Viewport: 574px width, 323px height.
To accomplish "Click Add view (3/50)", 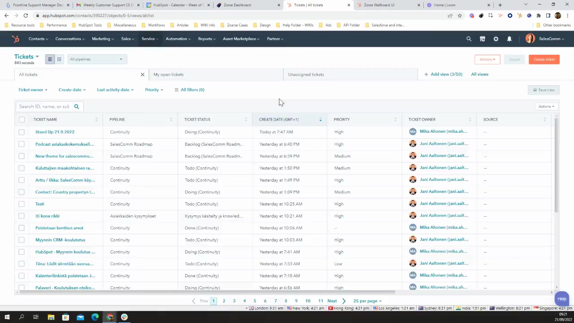I will (x=444, y=74).
